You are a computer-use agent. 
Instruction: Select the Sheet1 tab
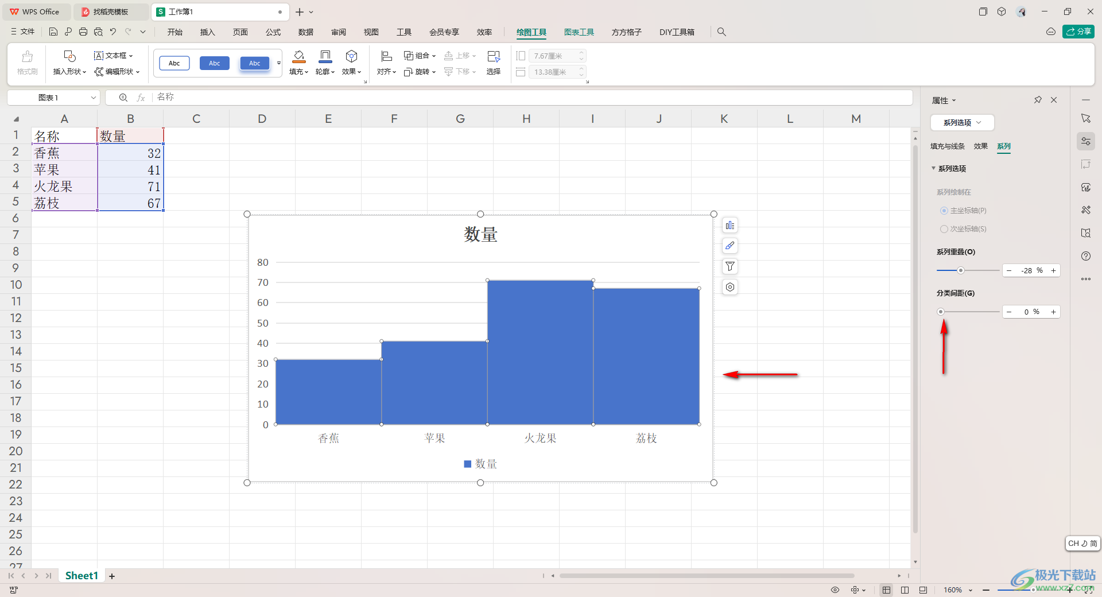[82, 576]
